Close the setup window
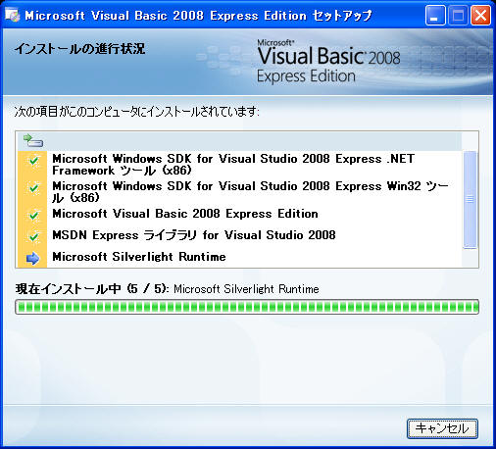This screenshot has height=449, width=496. coord(480,16)
